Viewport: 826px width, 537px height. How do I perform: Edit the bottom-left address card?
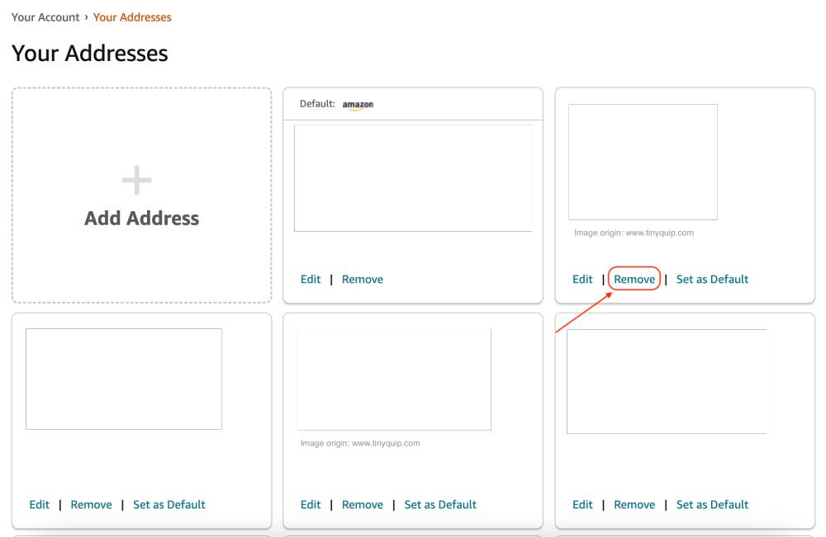[39, 504]
